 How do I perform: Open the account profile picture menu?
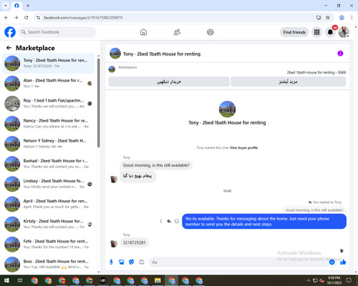tap(344, 32)
